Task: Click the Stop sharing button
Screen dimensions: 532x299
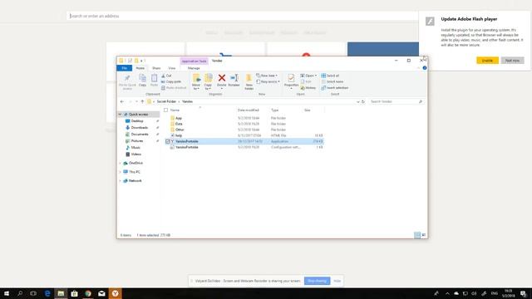Action: pos(317,281)
